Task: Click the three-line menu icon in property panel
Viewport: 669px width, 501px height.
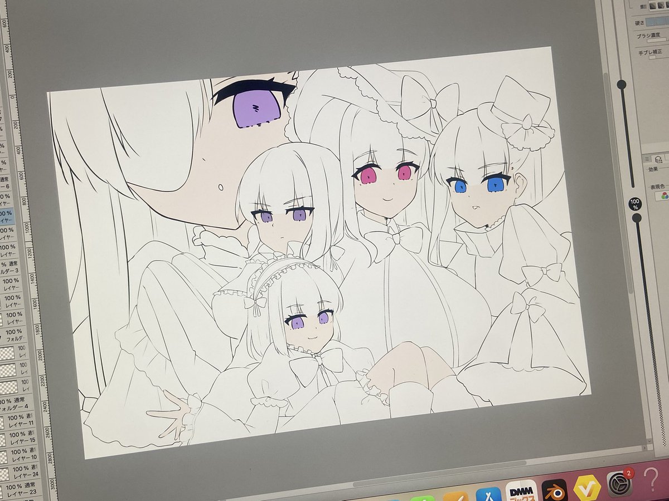Action: pyautogui.click(x=647, y=159)
